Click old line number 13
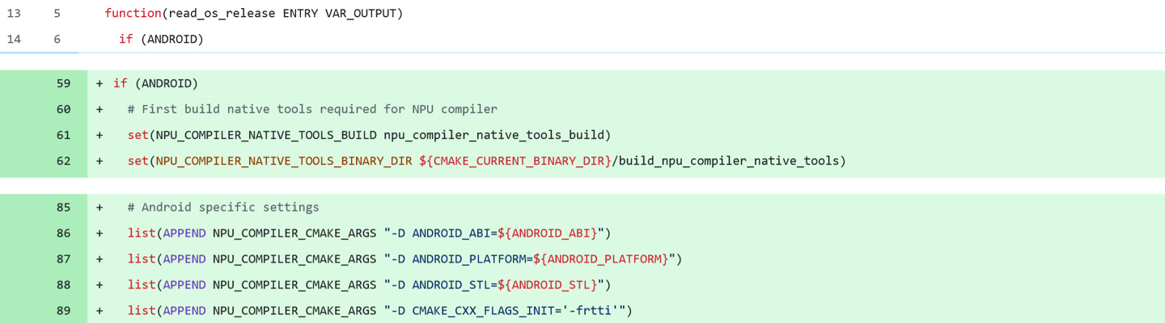This screenshot has height=323, width=1165. click(x=13, y=13)
